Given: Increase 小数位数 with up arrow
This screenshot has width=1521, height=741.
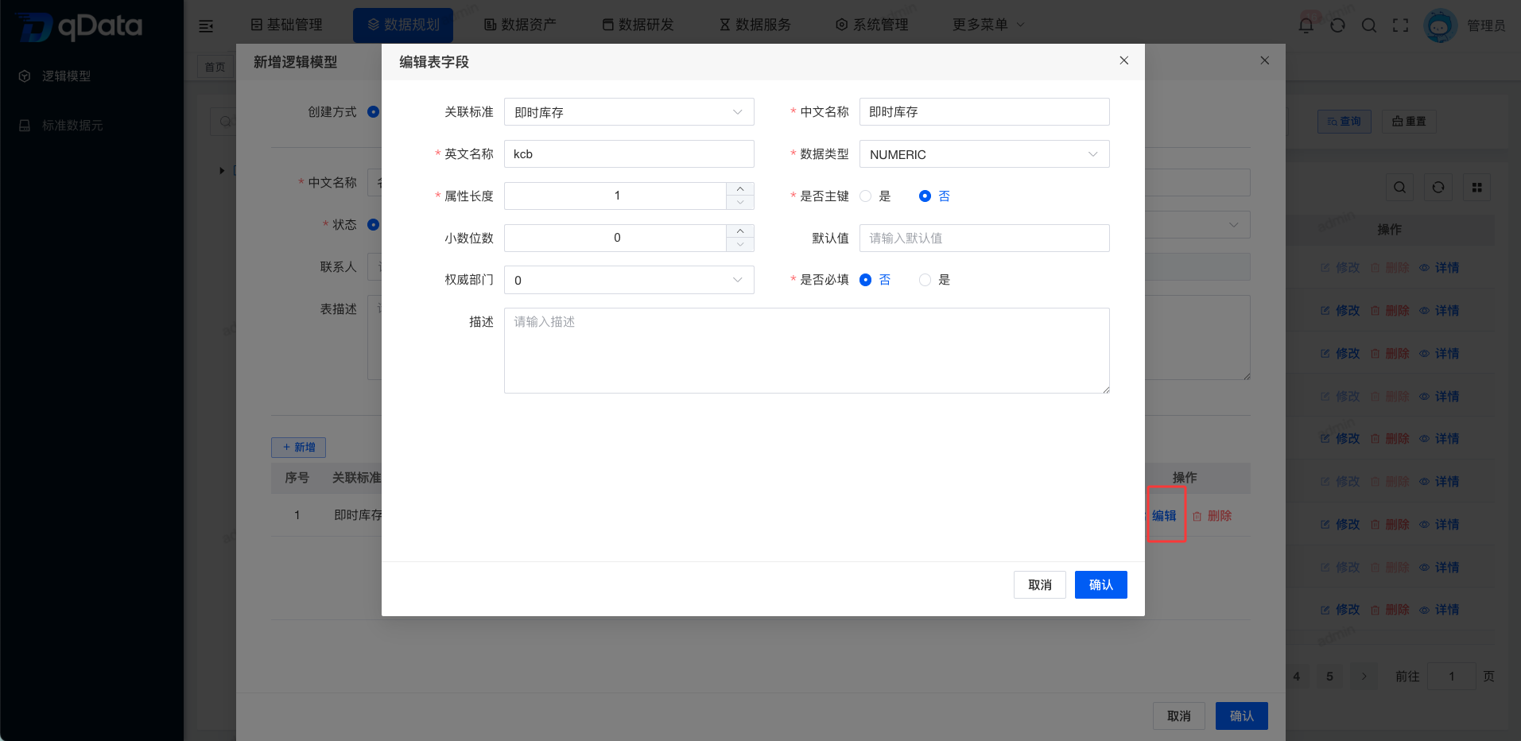Looking at the screenshot, I should (740, 231).
